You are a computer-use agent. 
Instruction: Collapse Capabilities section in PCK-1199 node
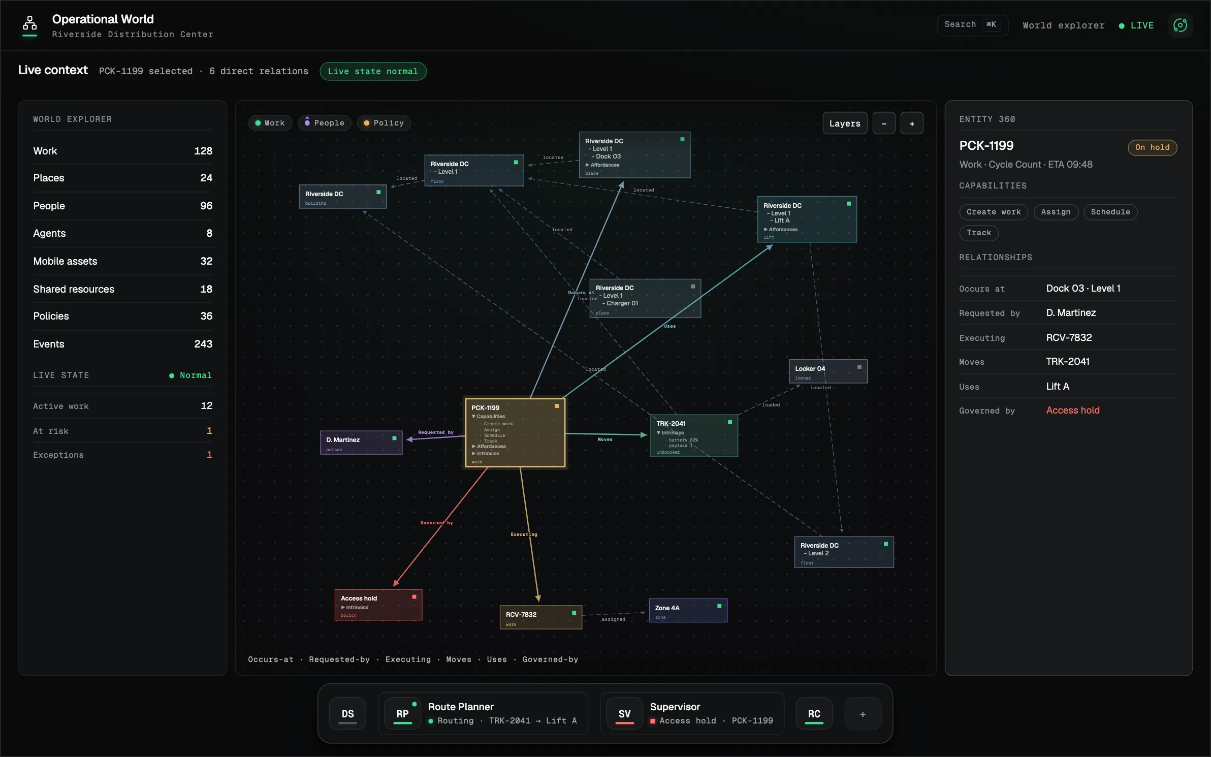pos(488,417)
